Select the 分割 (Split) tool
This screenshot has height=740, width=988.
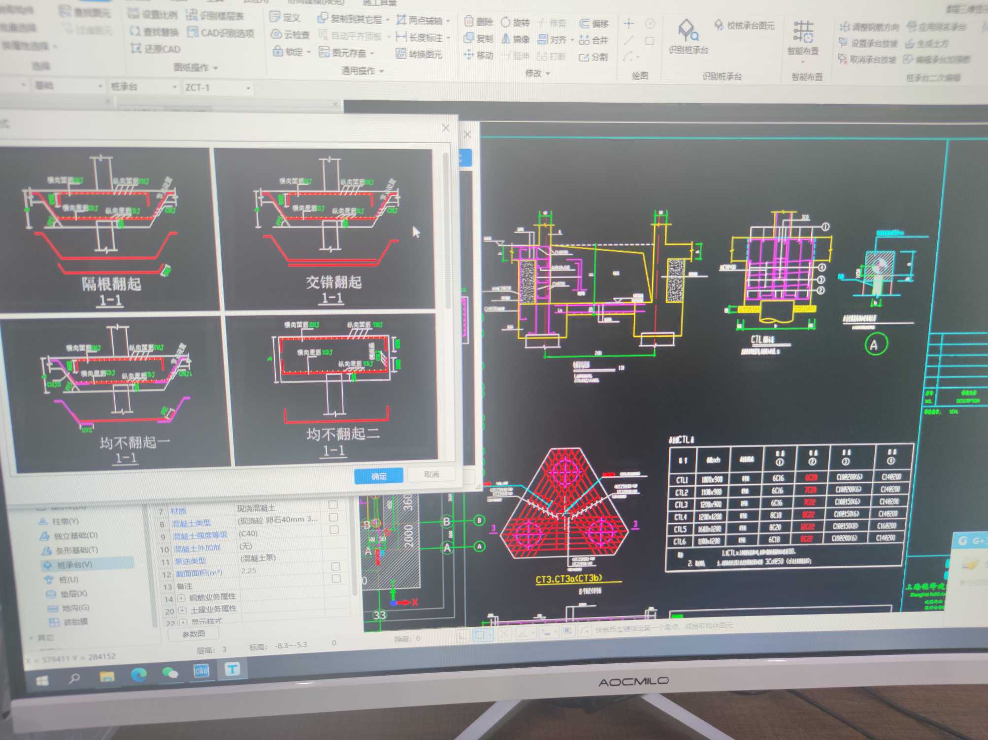coord(594,57)
